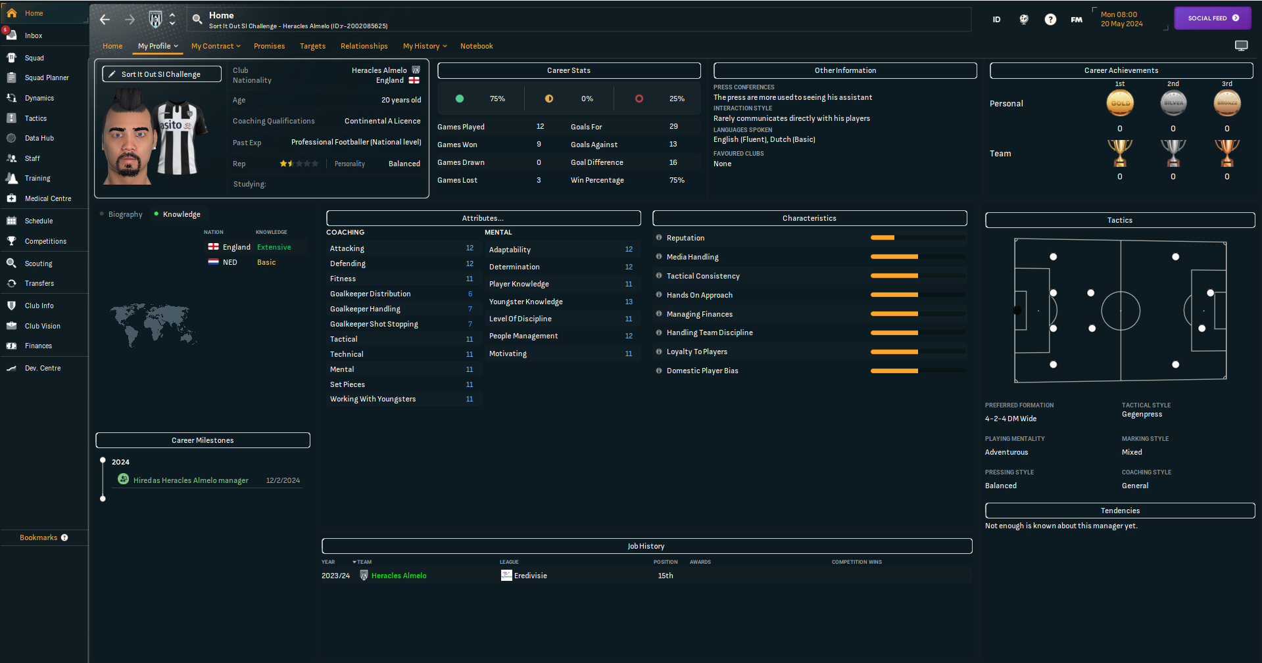Open the Transfers sidebar icon
Image resolution: width=1262 pixels, height=663 pixels.
click(x=12, y=283)
